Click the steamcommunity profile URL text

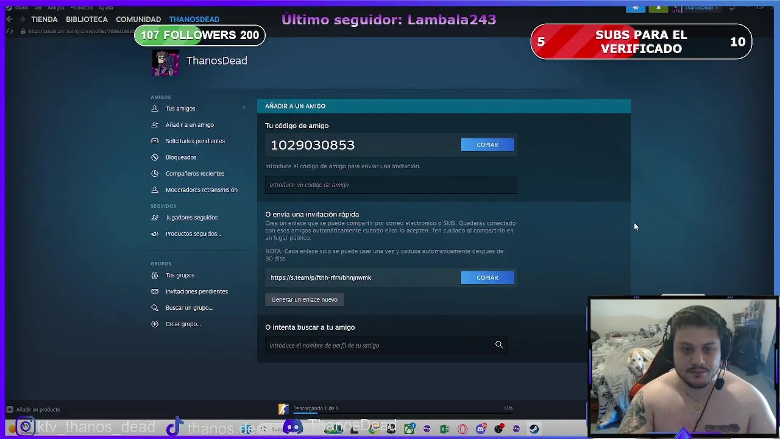click(81, 31)
